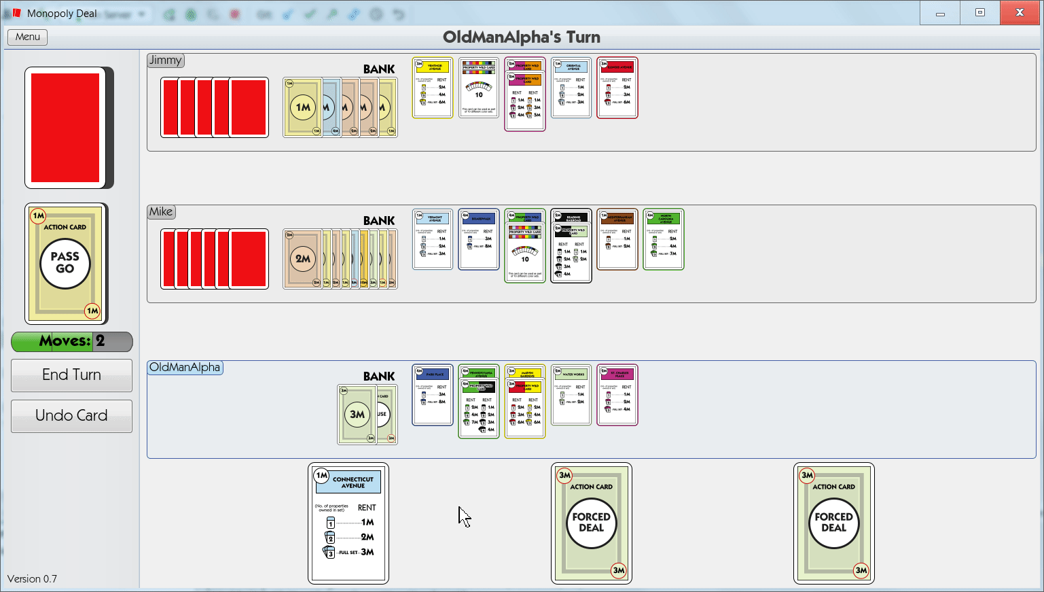Select Mike's Boardwalk property card
Viewport: 1044px width, 592px height.
[x=479, y=239]
